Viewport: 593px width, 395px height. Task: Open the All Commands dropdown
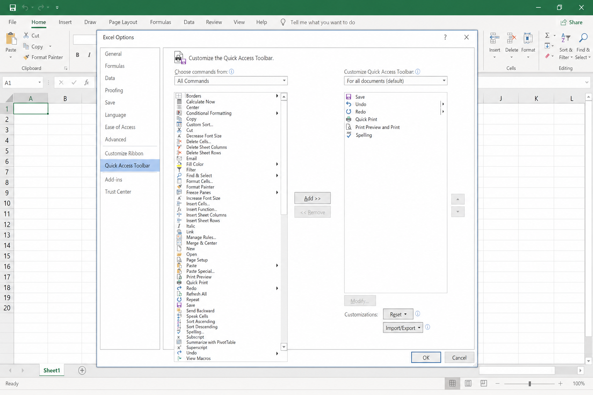point(231,81)
